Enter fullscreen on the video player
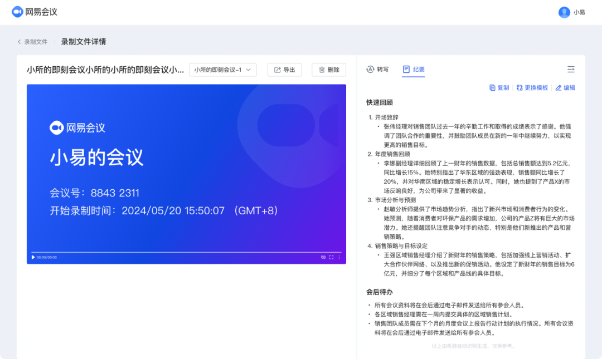Image resolution: width=602 pixels, height=359 pixels. [x=331, y=257]
